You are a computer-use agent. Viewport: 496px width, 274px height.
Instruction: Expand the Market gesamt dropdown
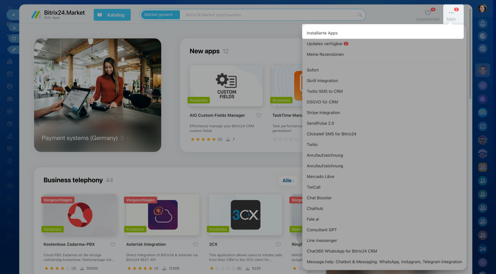(x=160, y=15)
